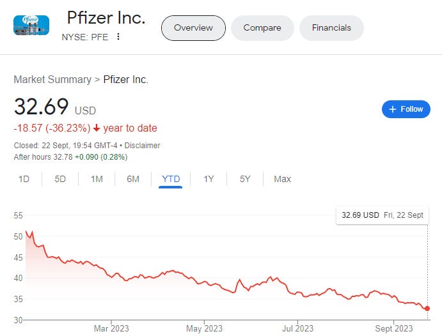Click the Pfizer Inc. breadcrumb text
This screenshot has height=336, width=442.
click(x=126, y=80)
